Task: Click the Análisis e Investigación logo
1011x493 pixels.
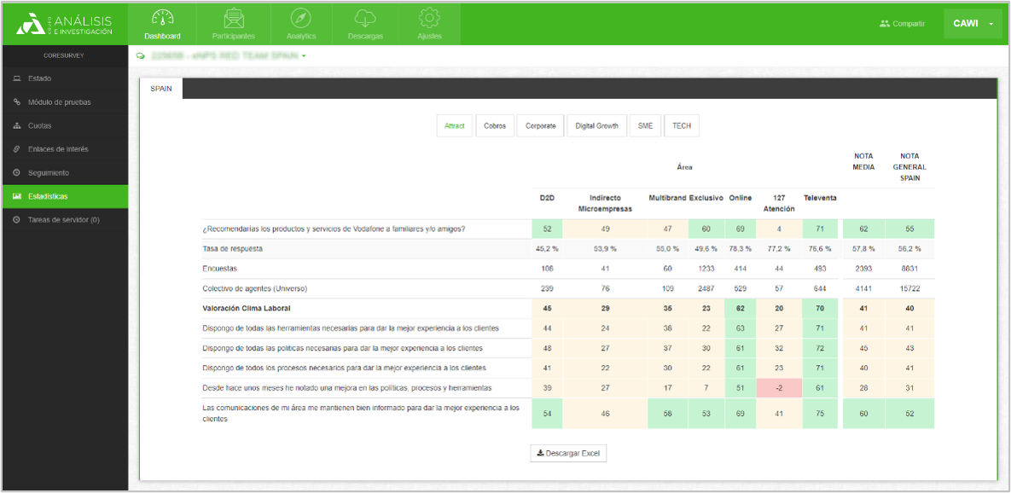Action: [65, 24]
